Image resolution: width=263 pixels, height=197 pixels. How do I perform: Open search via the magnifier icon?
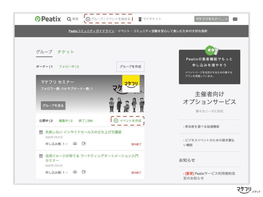[x=69, y=19]
